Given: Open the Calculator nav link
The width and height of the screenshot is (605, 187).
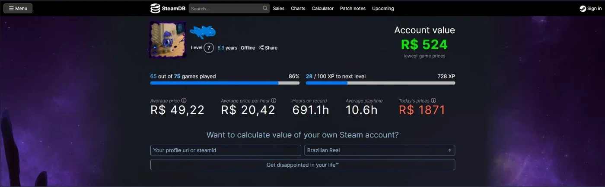Looking at the screenshot, I should [323, 9].
